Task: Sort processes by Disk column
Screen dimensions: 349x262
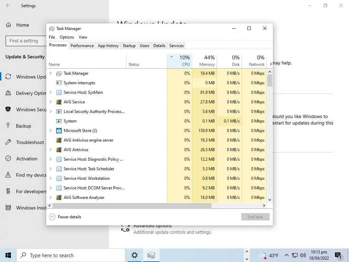Action: click(x=229, y=61)
